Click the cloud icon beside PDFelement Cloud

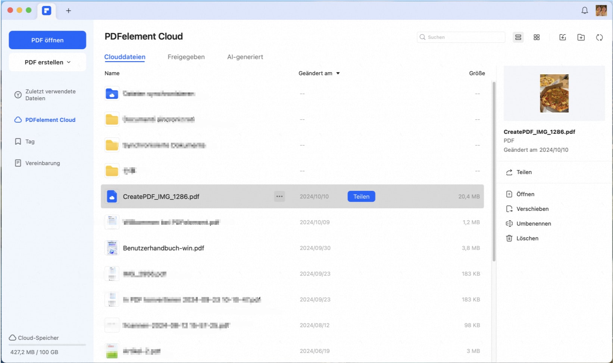click(18, 120)
